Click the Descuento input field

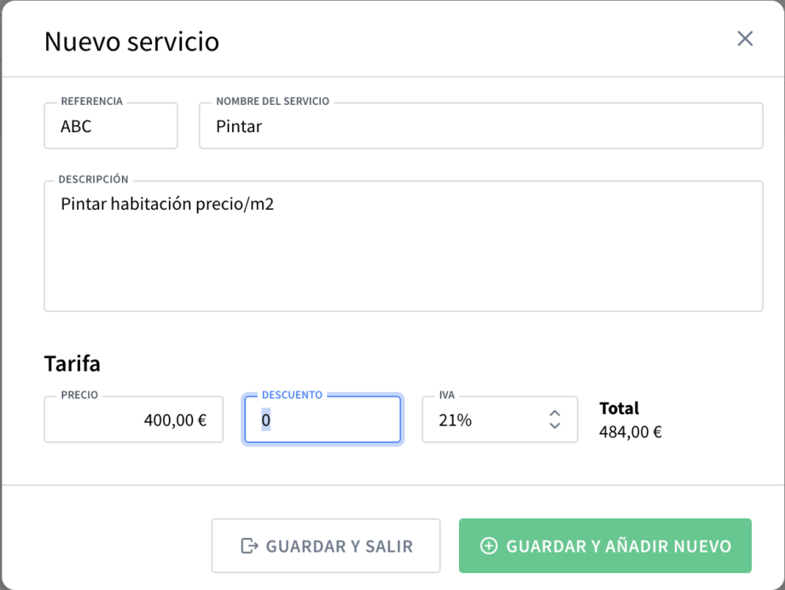coord(323,419)
